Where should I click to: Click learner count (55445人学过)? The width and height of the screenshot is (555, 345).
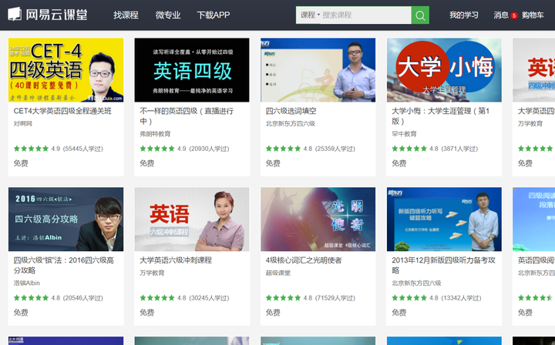pos(82,149)
